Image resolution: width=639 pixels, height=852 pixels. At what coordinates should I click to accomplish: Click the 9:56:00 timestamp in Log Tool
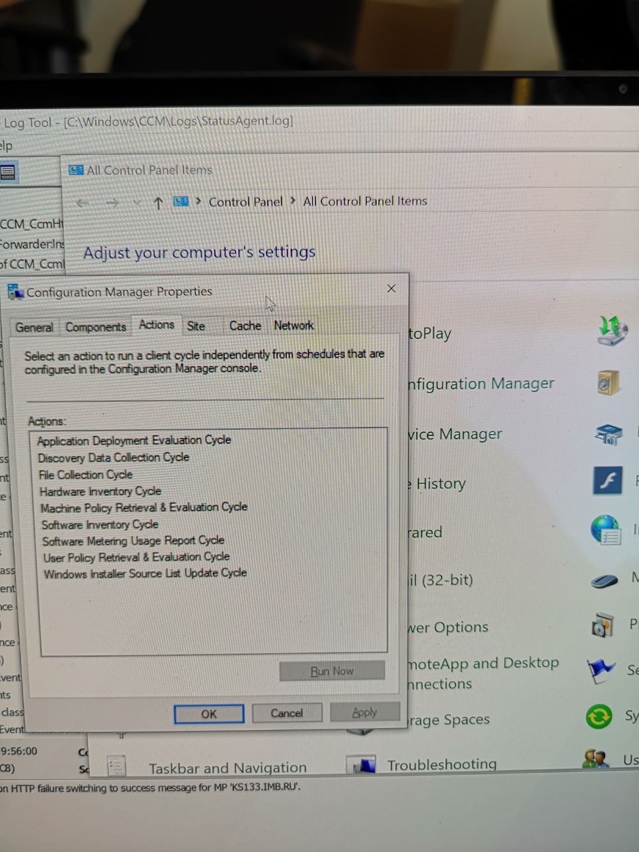click(19, 751)
